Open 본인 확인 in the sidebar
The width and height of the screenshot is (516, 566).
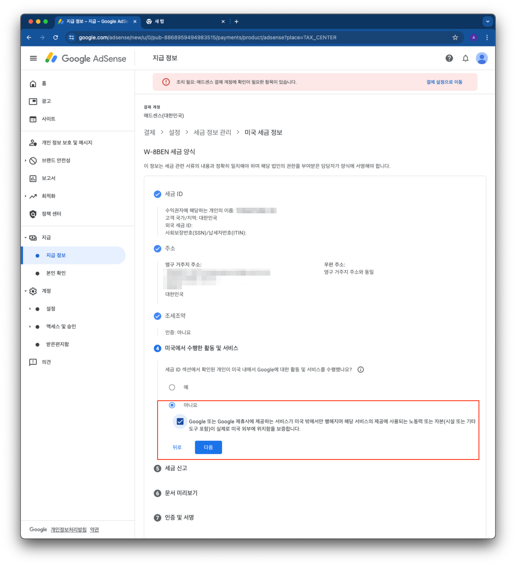point(55,273)
